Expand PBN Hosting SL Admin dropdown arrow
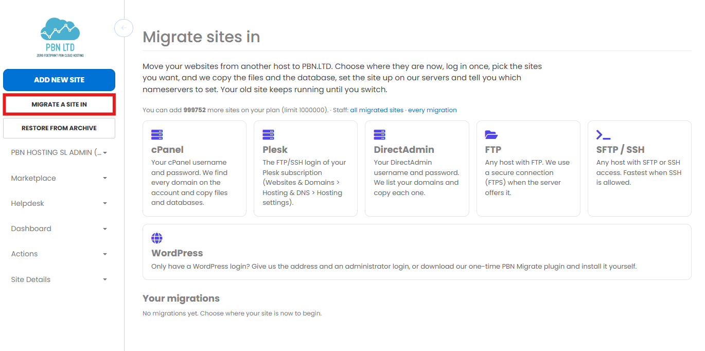The image size is (705, 351). [x=105, y=153]
